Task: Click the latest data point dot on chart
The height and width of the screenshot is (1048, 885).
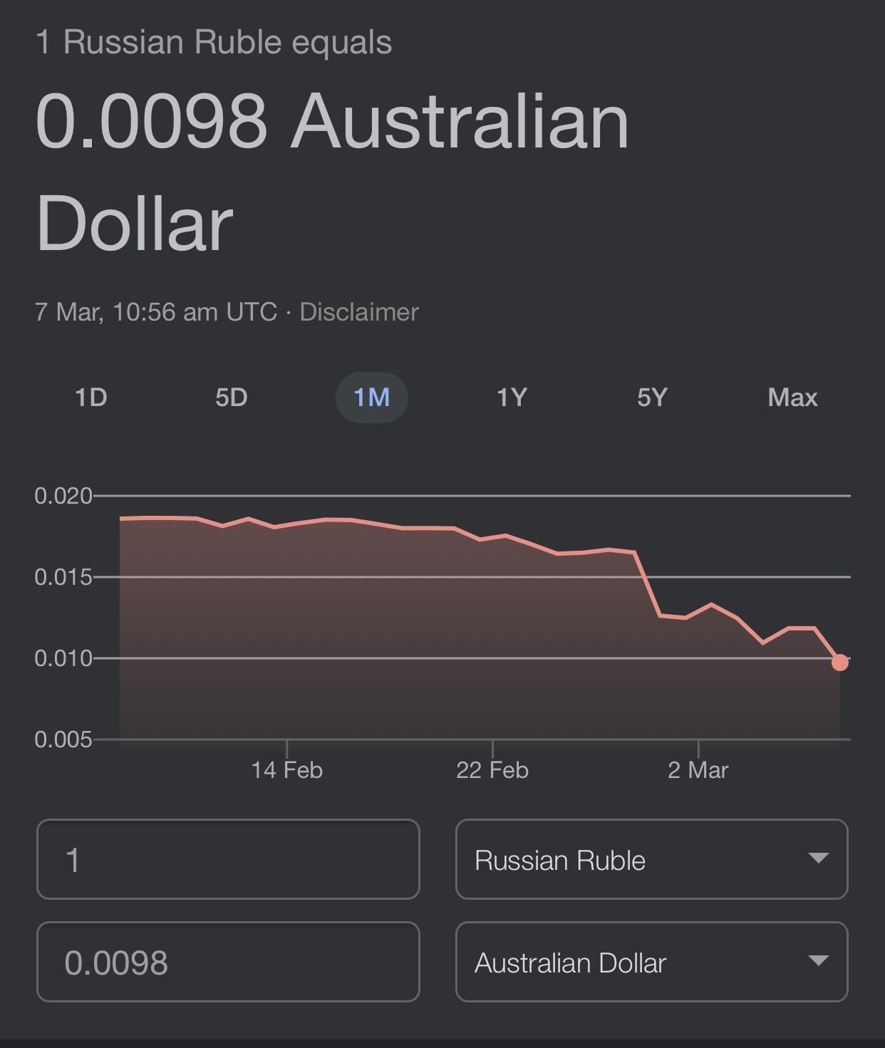Action: (840, 663)
